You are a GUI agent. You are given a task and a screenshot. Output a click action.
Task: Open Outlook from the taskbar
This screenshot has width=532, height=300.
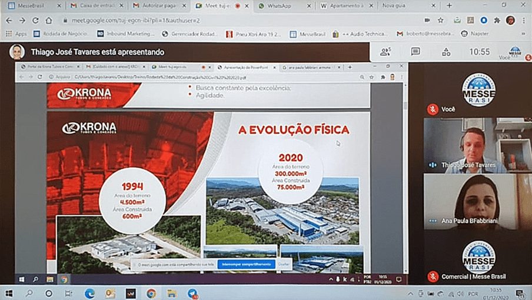coord(110,293)
